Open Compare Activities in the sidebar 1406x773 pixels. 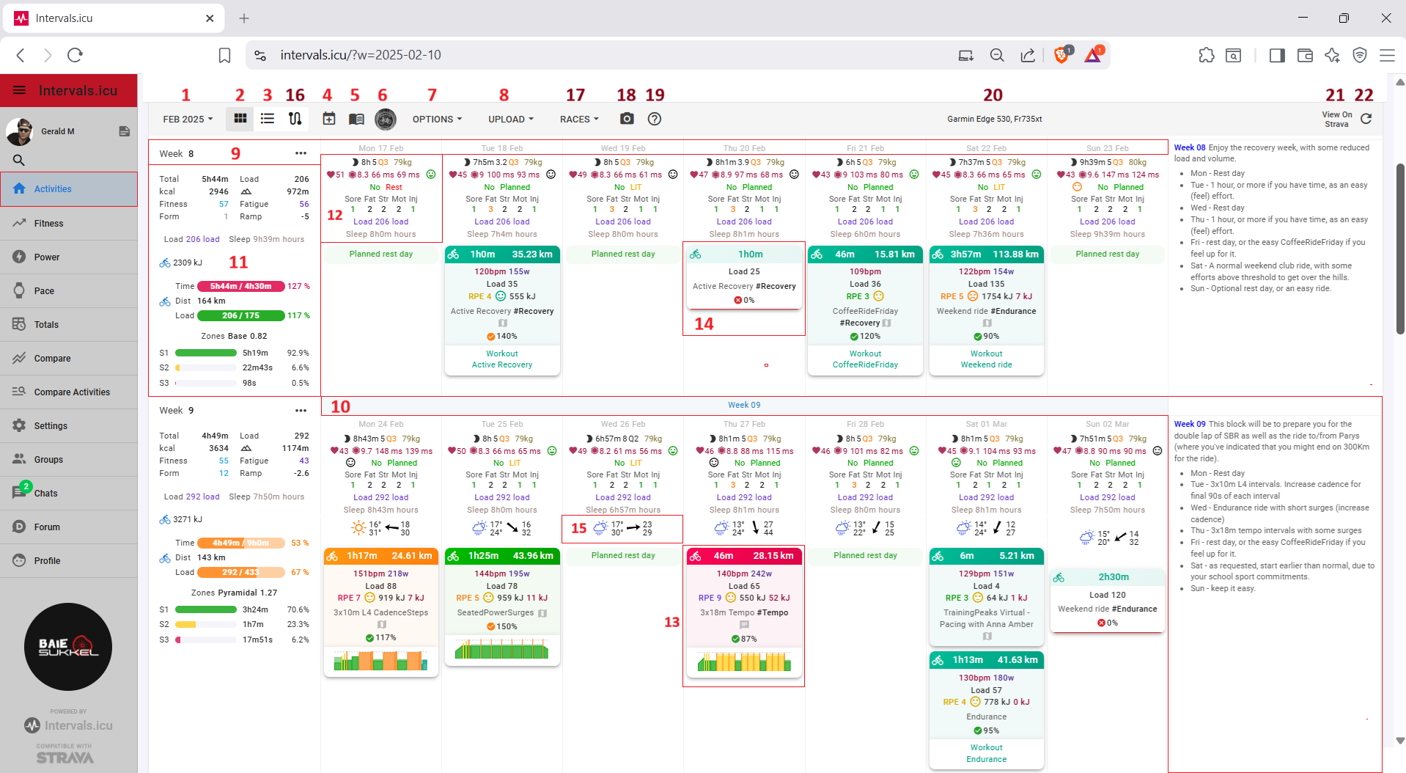(72, 392)
